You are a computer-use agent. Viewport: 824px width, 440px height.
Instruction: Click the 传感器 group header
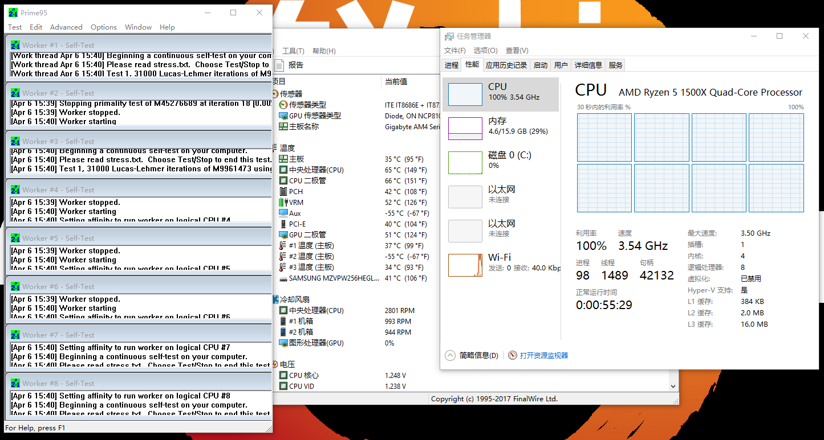point(291,94)
